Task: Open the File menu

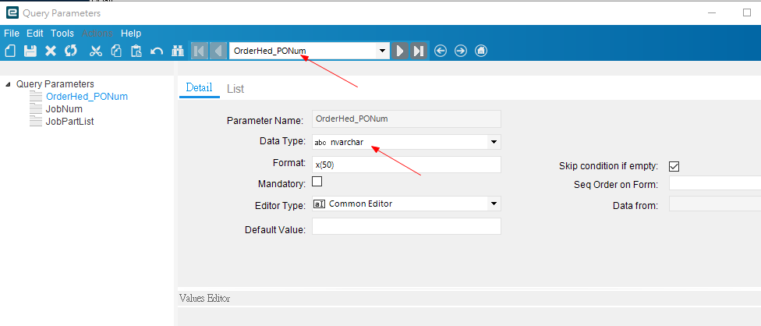Action: point(12,34)
